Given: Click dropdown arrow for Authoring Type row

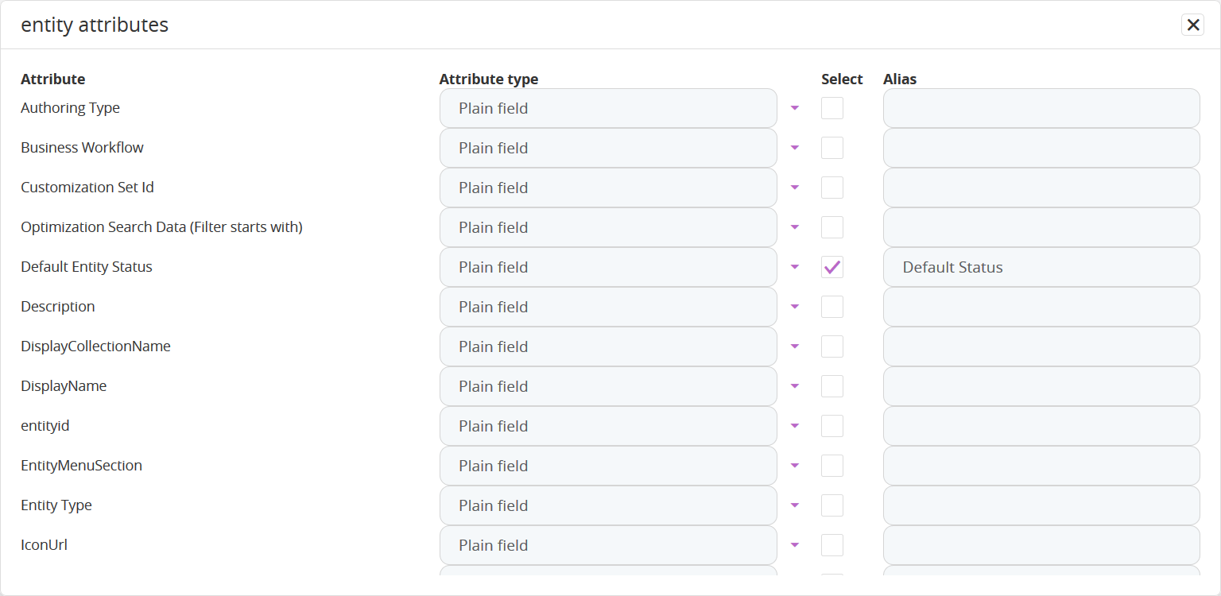Looking at the screenshot, I should pyautogui.click(x=794, y=108).
